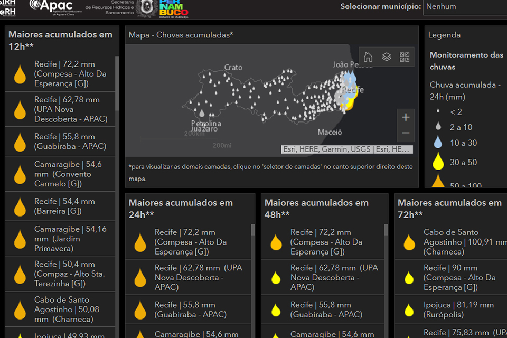Click yellow drop of Recife 62,78 mm in 48h list
Image resolution: width=507 pixels, height=338 pixels.
(x=276, y=278)
